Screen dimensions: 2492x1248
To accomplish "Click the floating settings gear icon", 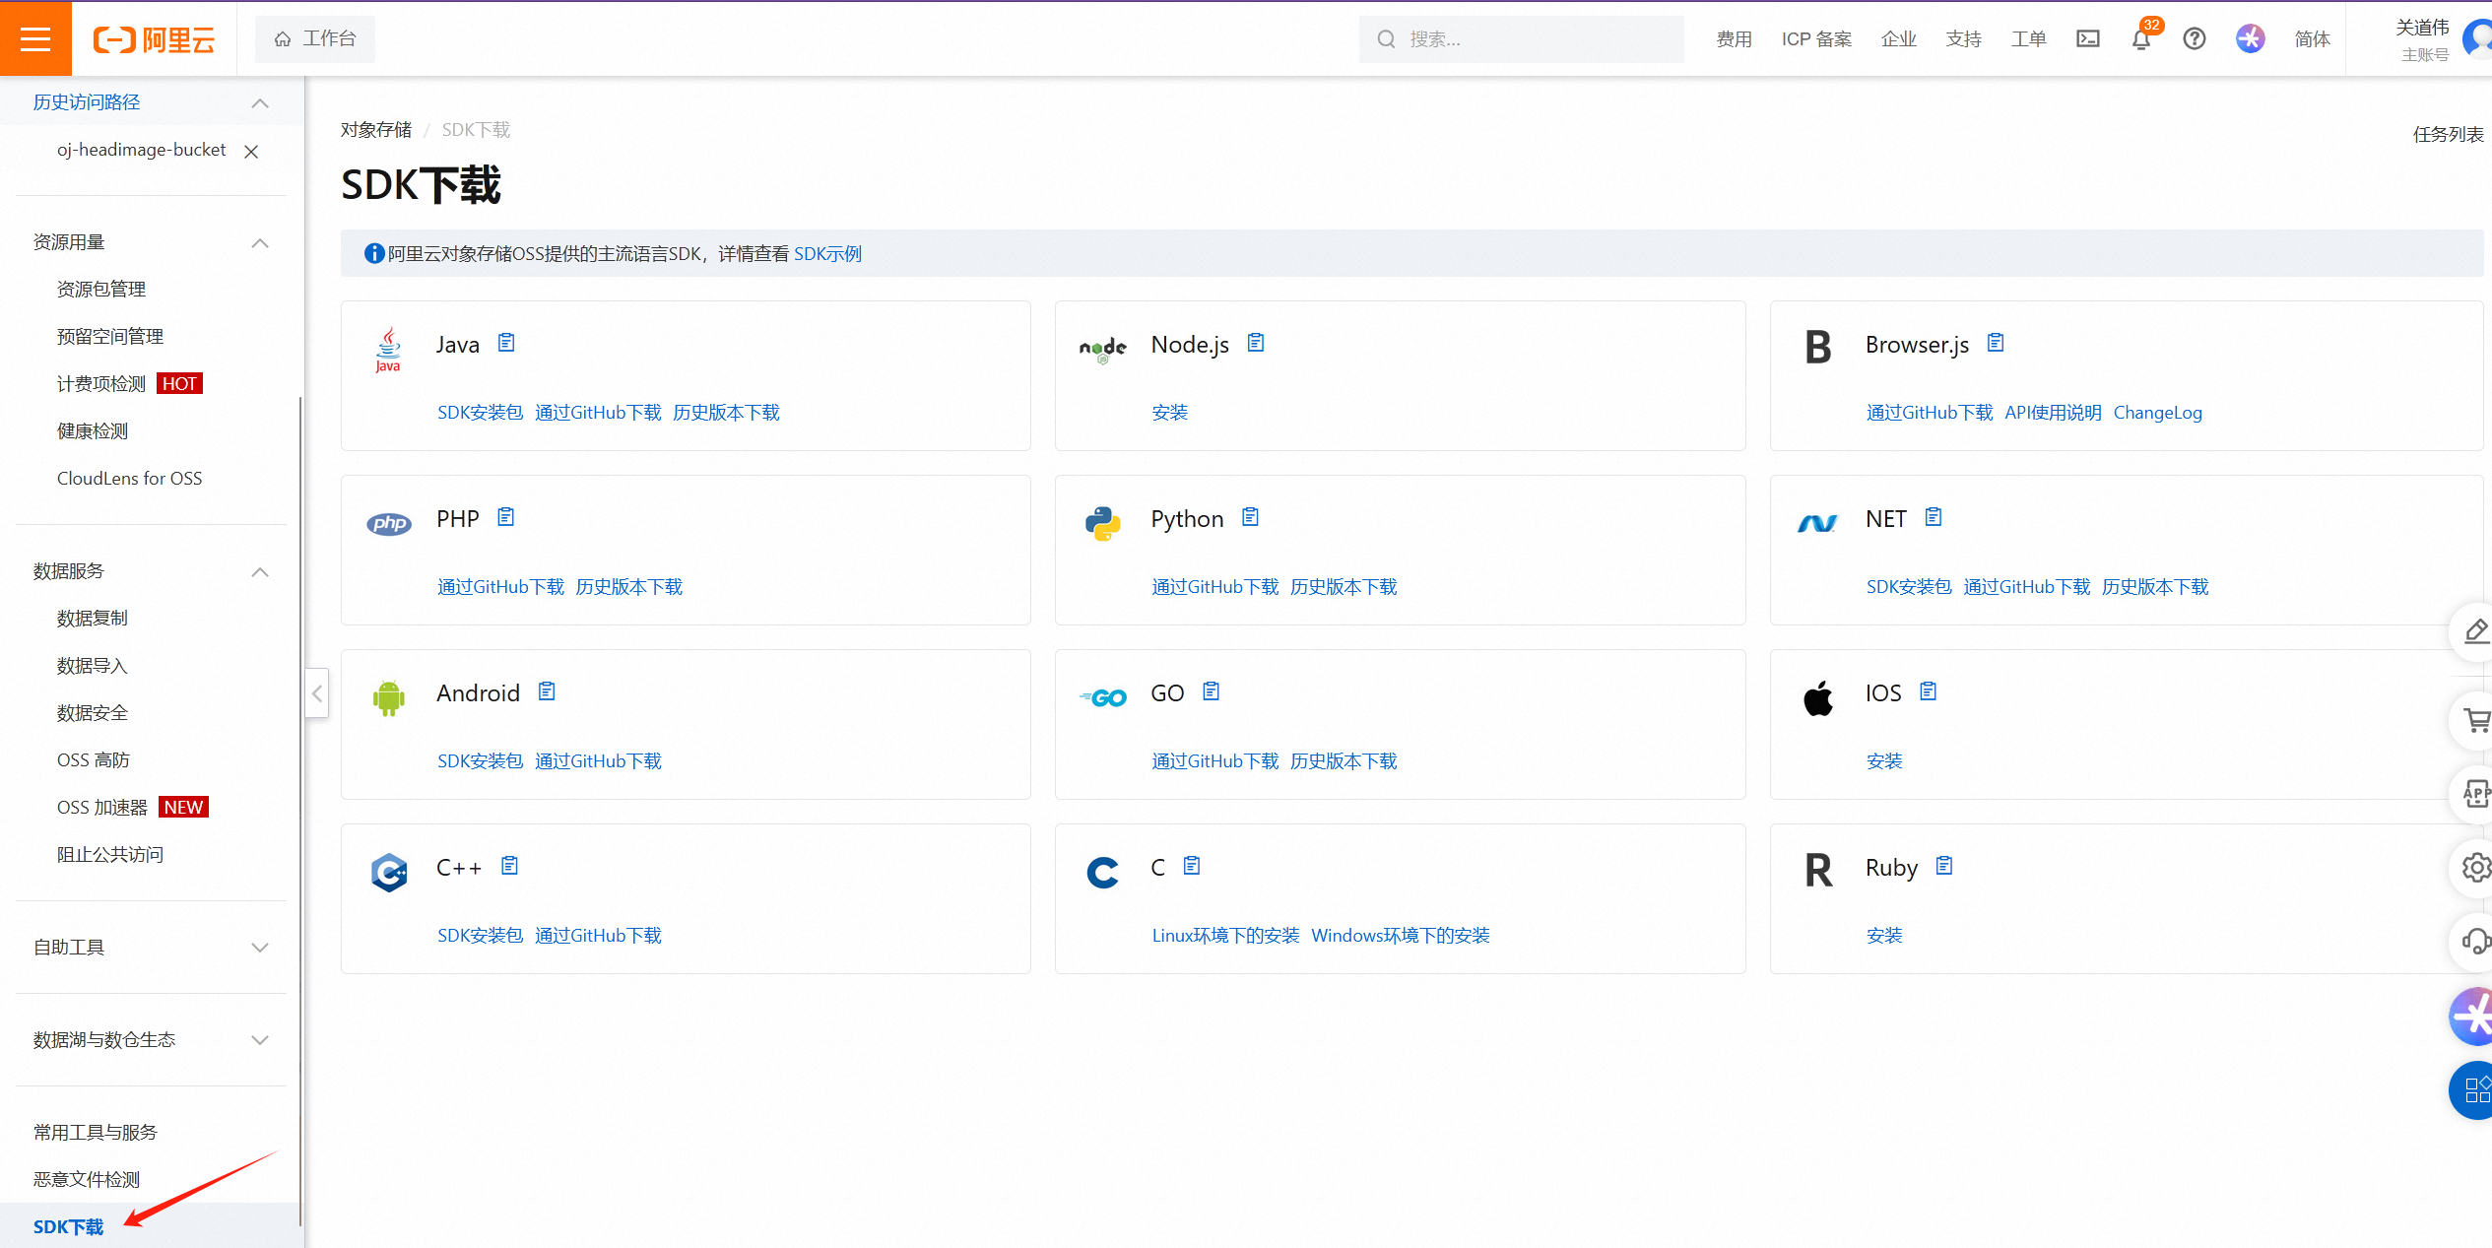I will [x=2474, y=868].
